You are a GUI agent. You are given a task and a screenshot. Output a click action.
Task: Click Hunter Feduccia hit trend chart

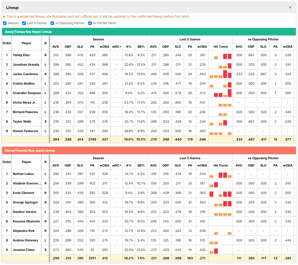tap(220, 131)
